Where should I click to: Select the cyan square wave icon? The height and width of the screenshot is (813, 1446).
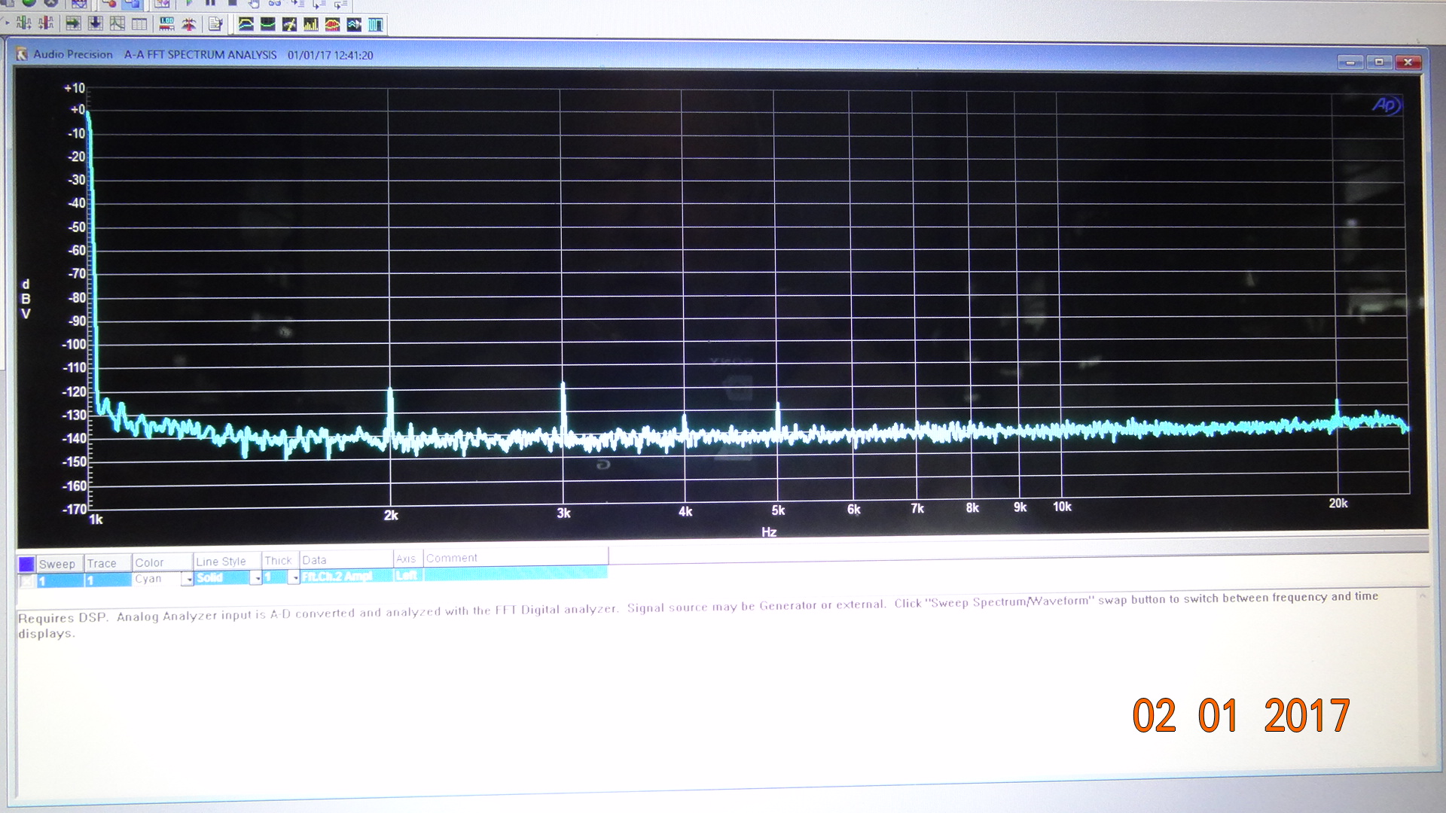click(376, 24)
